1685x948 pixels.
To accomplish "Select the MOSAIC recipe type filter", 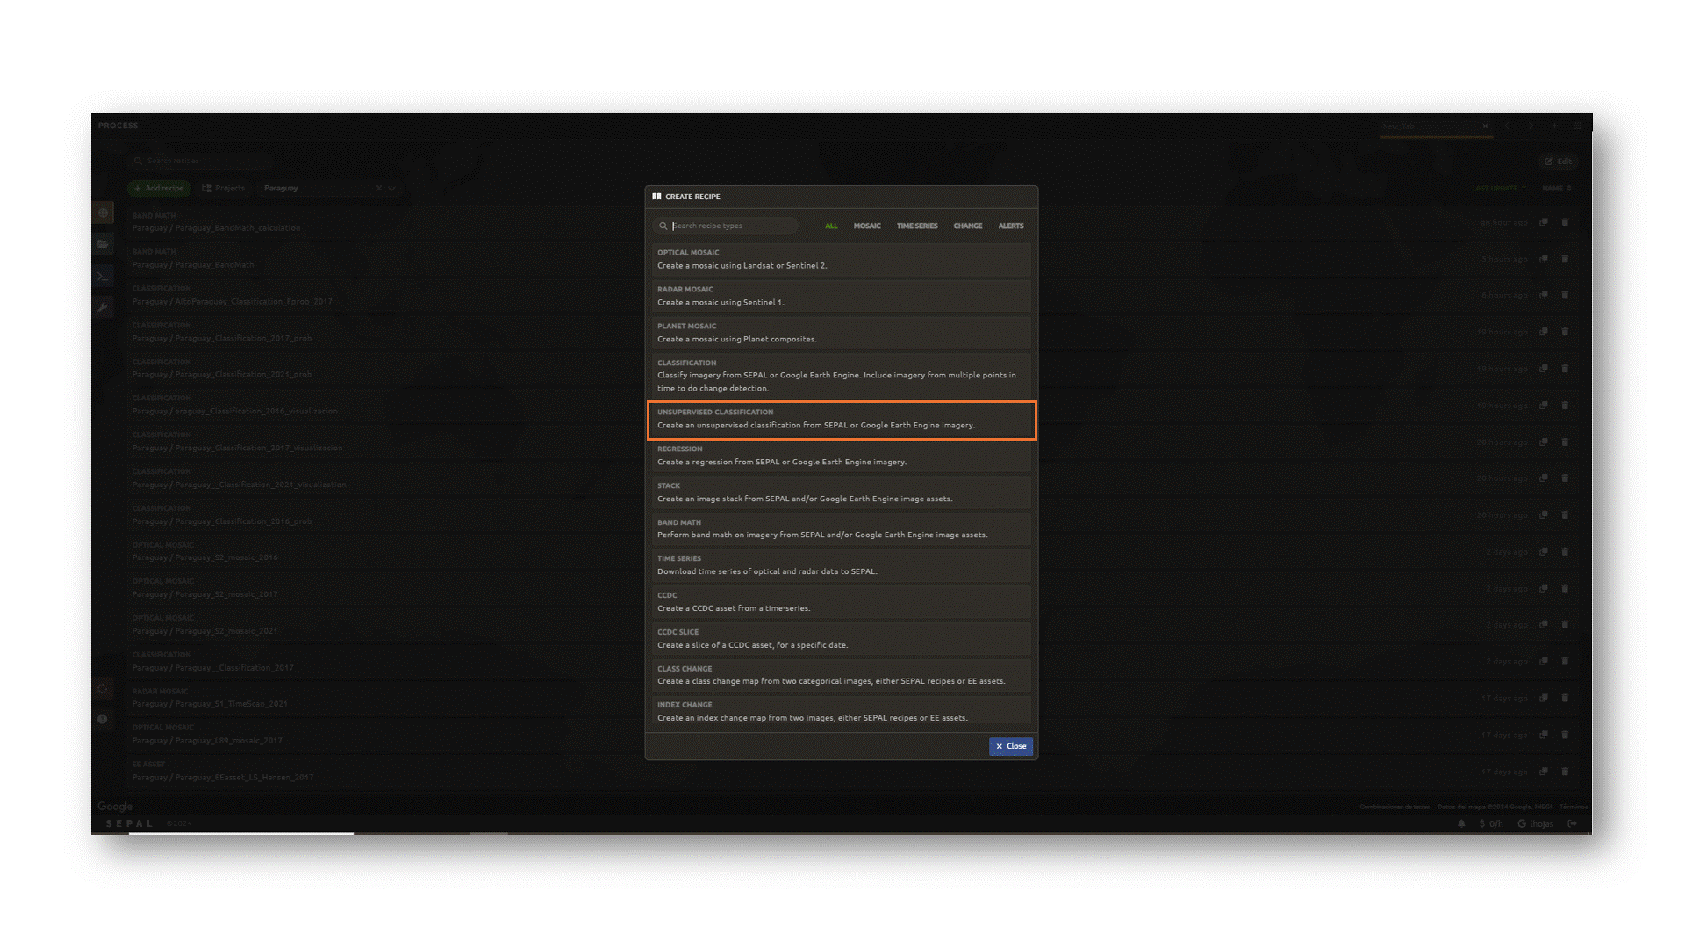I will [x=866, y=226].
